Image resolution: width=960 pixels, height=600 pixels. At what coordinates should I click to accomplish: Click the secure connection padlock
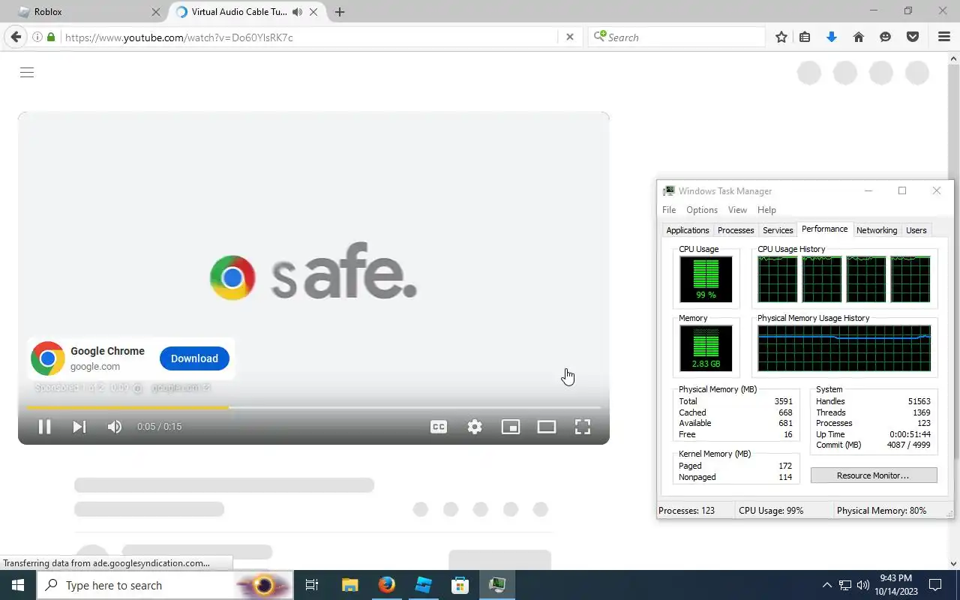51,37
